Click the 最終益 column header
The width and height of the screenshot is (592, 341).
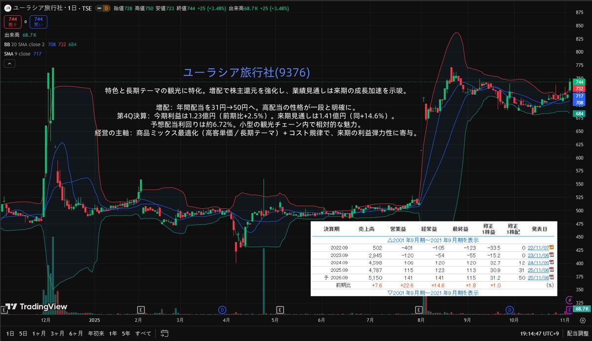[461, 230]
